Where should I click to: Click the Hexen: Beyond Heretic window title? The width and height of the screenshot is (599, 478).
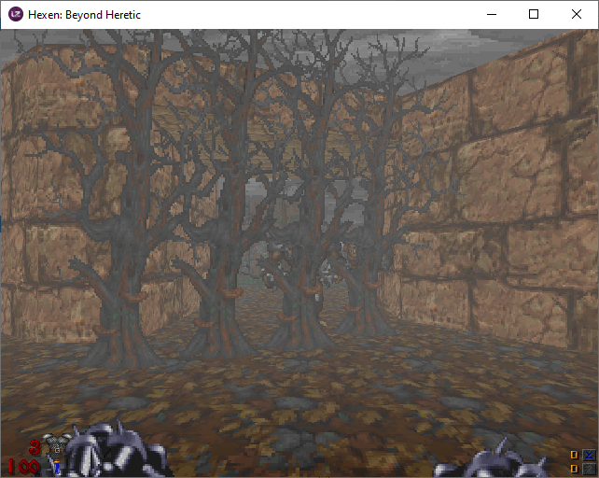tap(84, 15)
